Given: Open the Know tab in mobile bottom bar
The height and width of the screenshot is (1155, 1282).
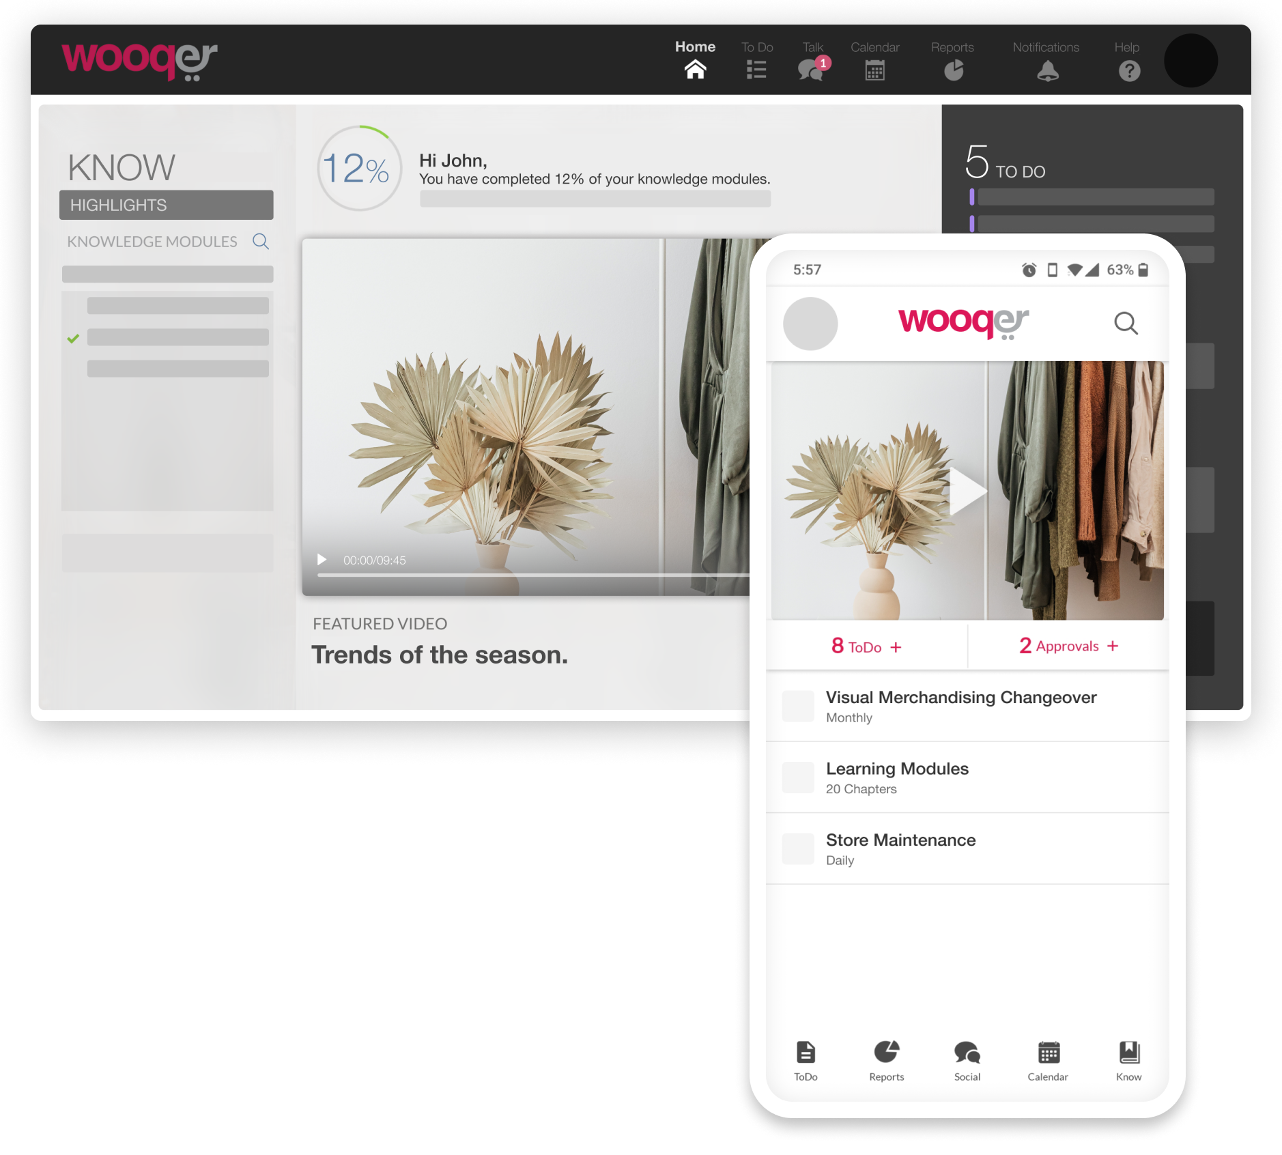Looking at the screenshot, I should click(1128, 1060).
